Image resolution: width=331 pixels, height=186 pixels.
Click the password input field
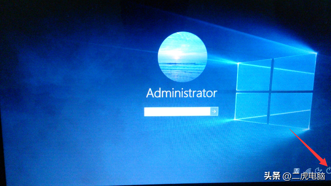pyautogui.click(x=177, y=112)
